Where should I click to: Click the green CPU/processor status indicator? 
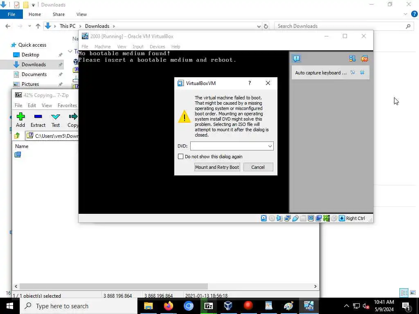tap(326, 218)
